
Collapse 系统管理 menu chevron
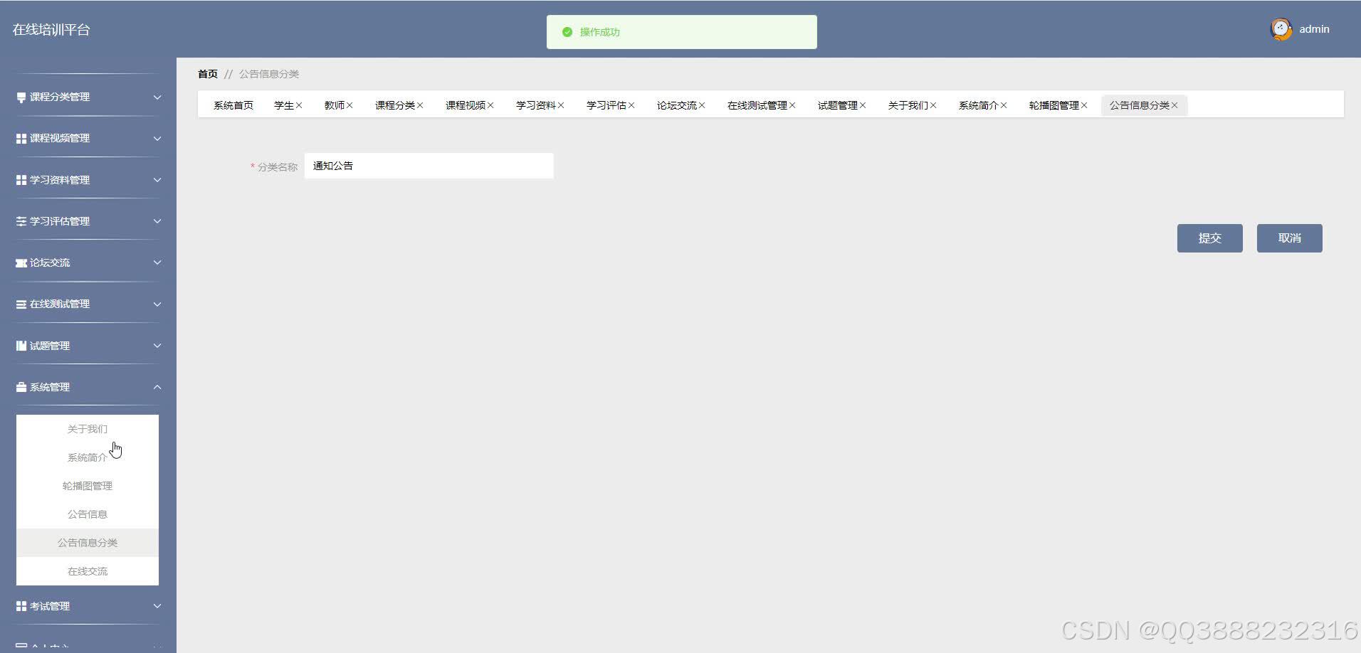coord(157,387)
